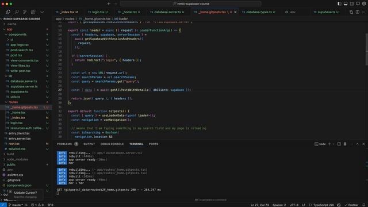Expand the .cache folder
The image size is (368, 207).
pos(11,24)
